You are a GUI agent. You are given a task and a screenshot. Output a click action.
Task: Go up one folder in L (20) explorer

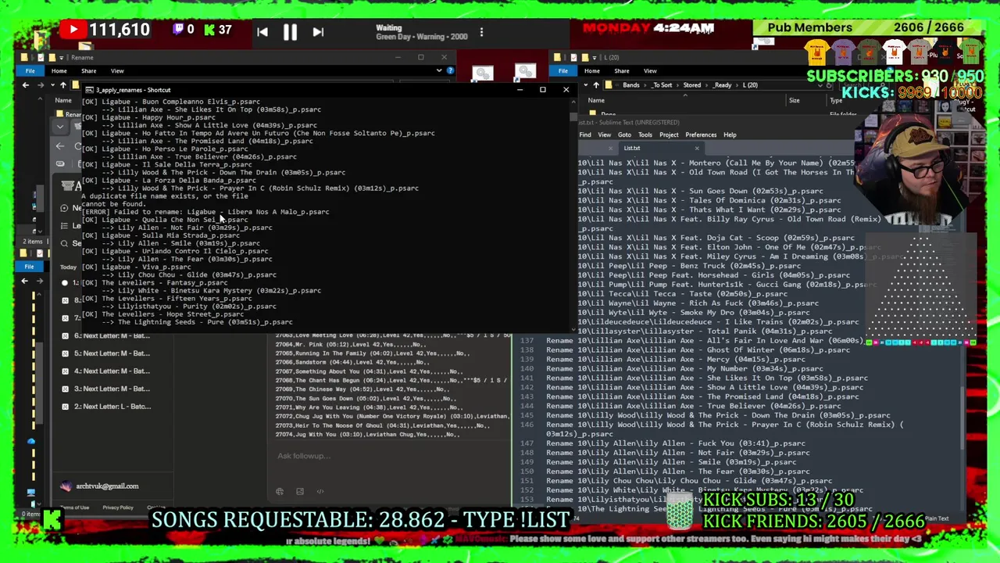pos(596,84)
